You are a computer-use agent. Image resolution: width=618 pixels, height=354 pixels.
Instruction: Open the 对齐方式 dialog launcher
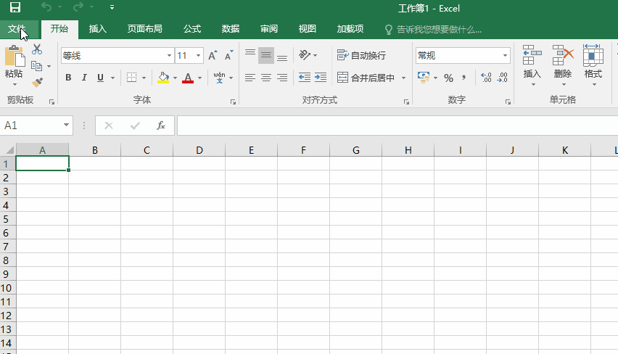[x=406, y=102]
